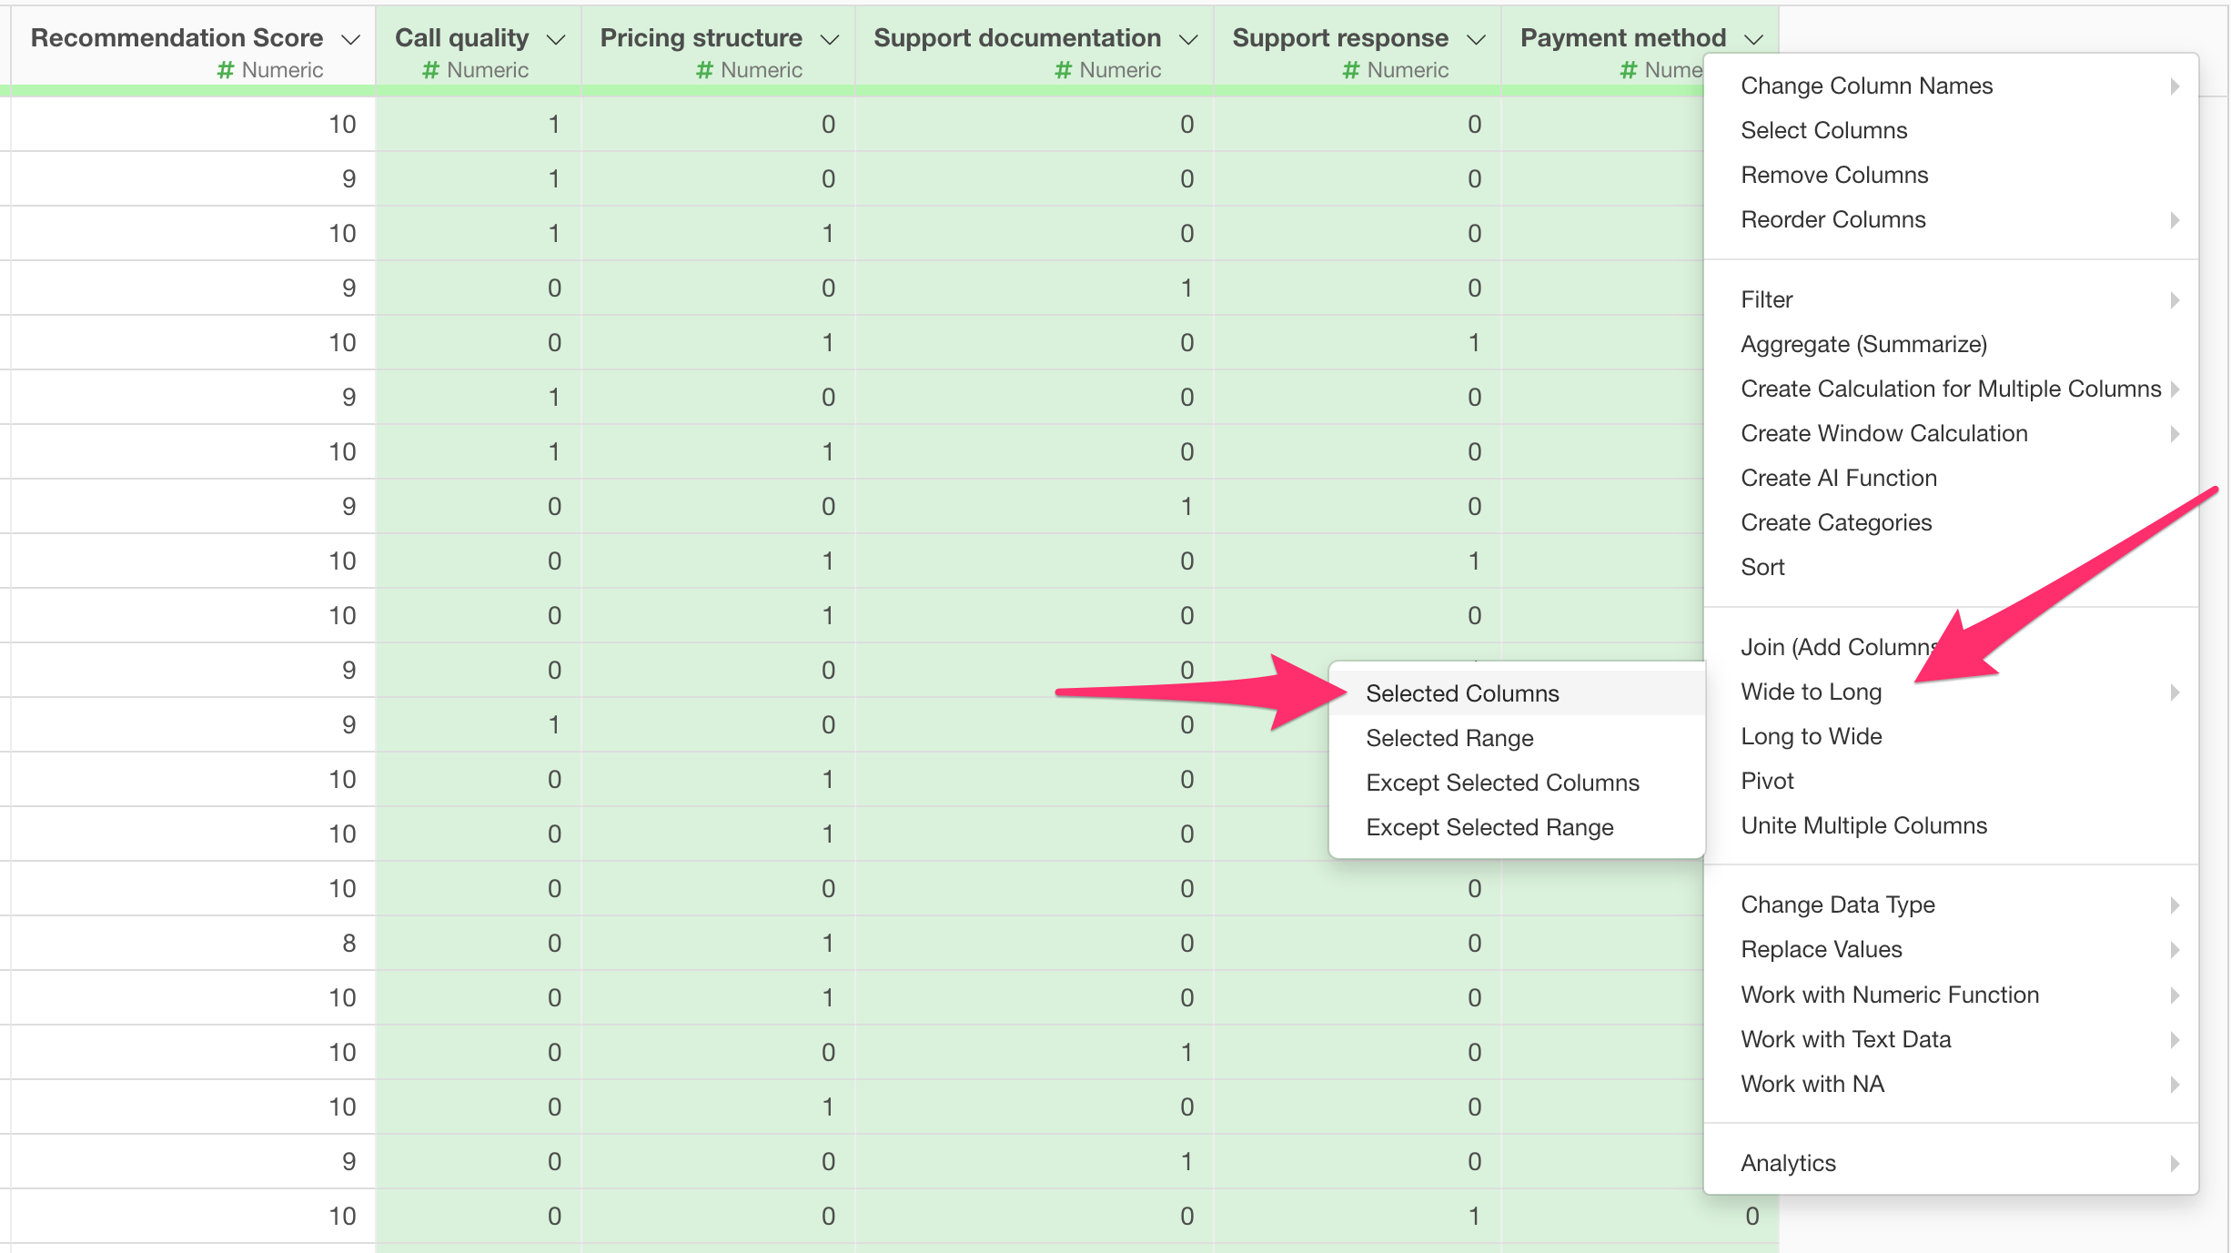Choose Selected Columns in submenu

(x=1462, y=693)
